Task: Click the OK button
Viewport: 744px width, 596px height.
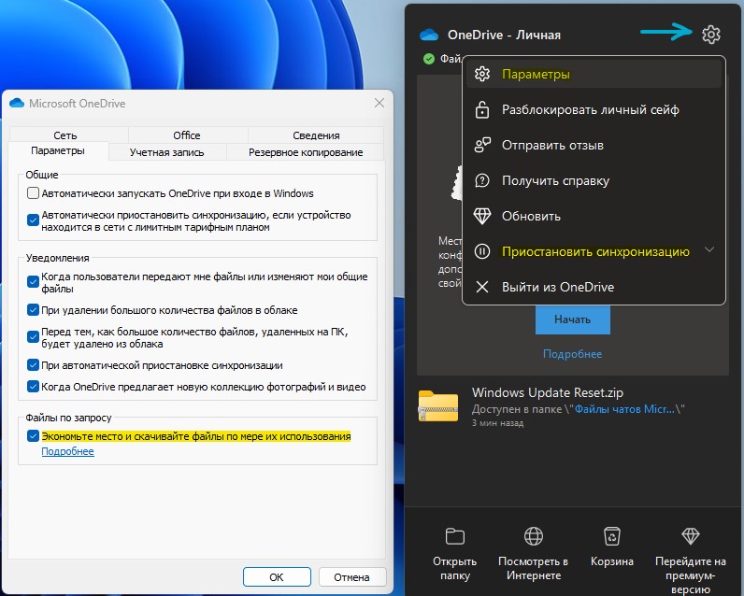Action: [x=277, y=577]
